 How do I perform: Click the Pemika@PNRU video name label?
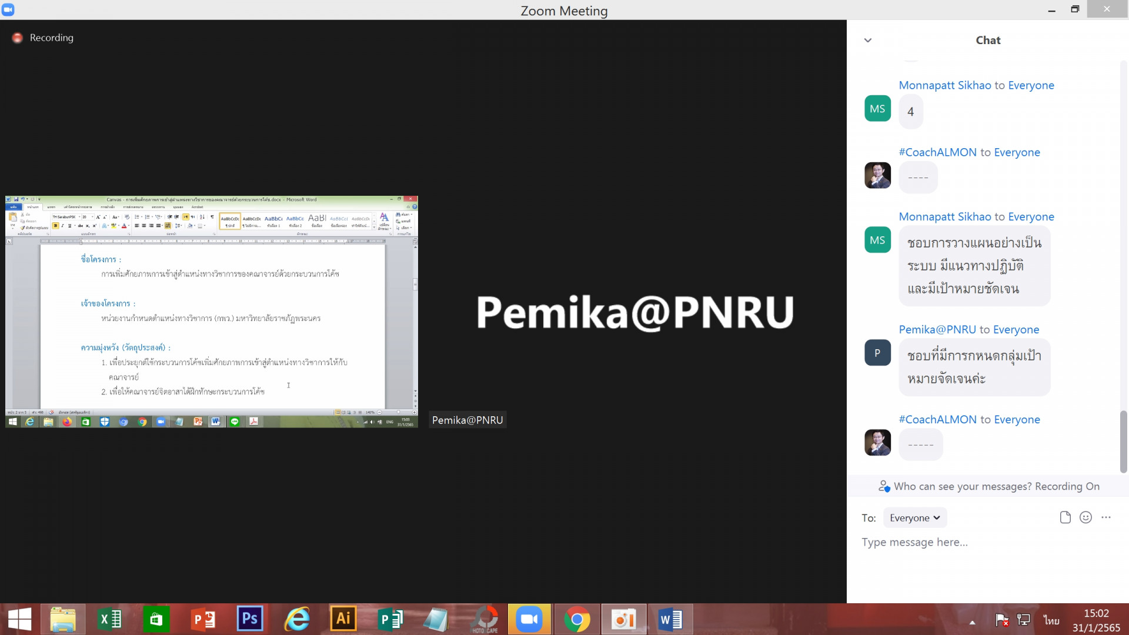click(x=467, y=420)
